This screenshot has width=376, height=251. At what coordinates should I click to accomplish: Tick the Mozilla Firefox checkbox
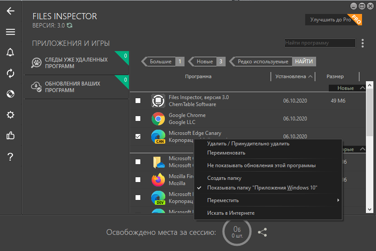pyautogui.click(x=138, y=179)
